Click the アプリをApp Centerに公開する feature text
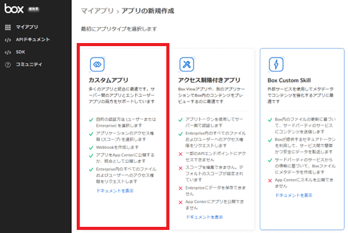Image resolution: width=348 pixels, height=233 pixels. coord(125,158)
